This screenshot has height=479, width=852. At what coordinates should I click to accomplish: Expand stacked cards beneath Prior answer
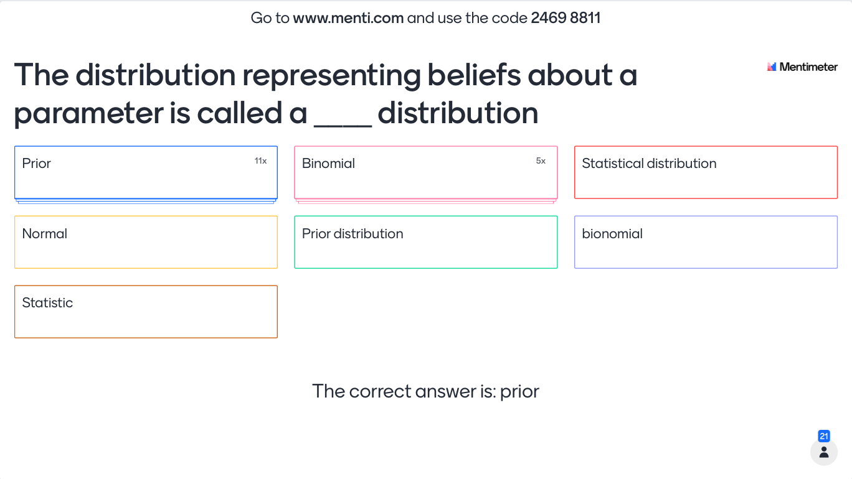click(x=146, y=202)
